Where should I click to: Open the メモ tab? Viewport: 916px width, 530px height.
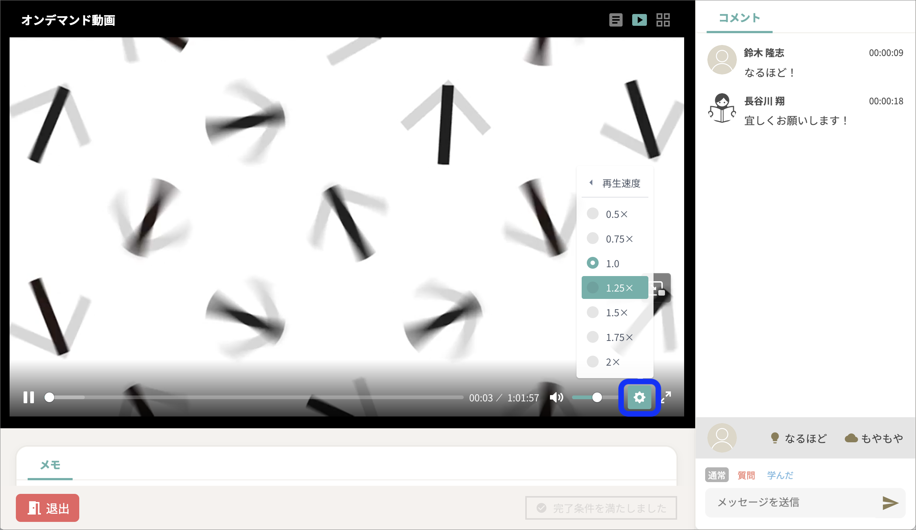(x=50, y=465)
